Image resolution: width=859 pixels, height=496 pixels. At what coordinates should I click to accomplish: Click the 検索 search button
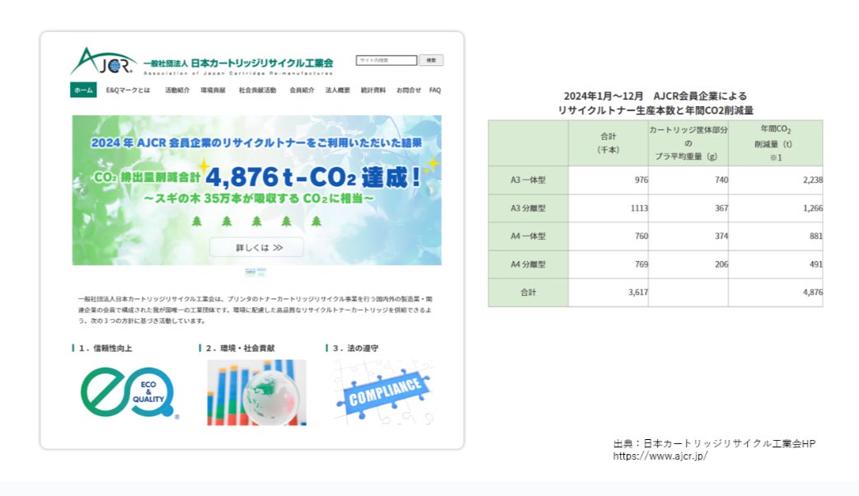coord(431,60)
